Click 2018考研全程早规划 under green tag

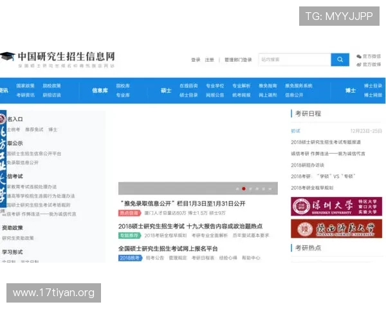[165, 236]
